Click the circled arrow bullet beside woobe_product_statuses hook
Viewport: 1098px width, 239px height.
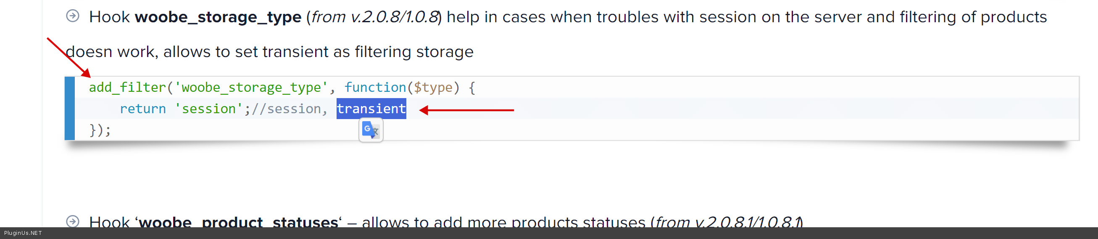click(x=73, y=221)
